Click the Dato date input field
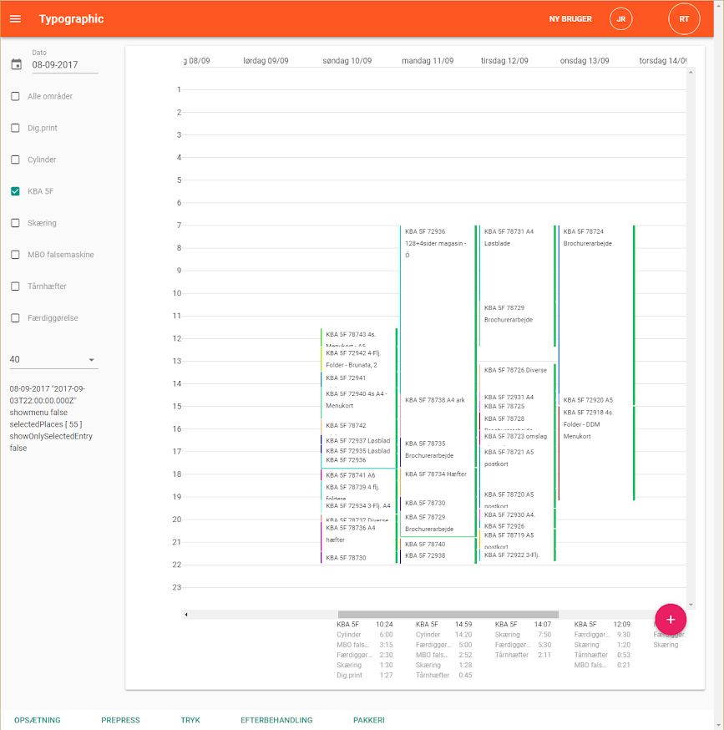 [65, 64]
